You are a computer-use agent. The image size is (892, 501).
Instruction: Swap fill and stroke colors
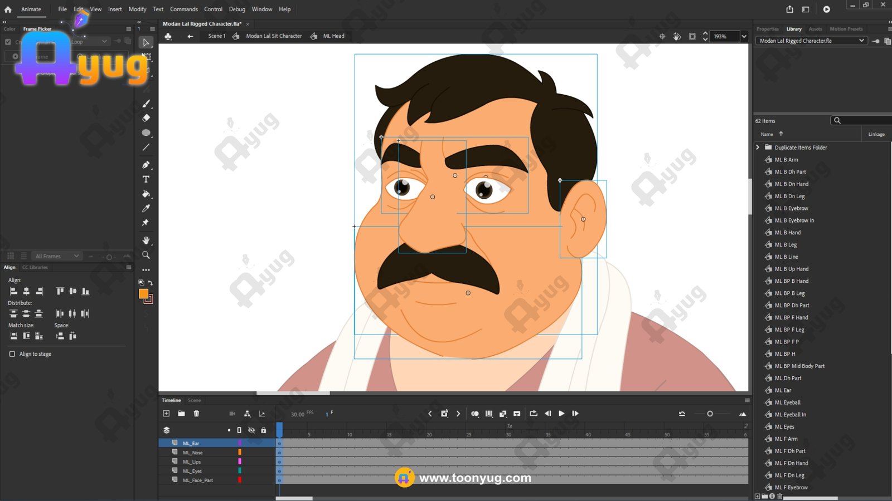coord(151,283)
